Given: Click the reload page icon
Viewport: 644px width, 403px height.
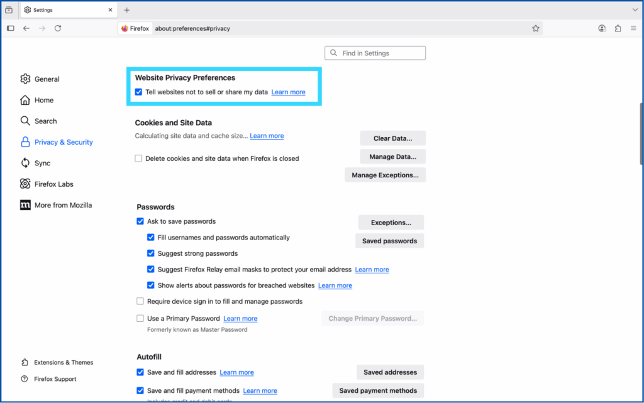Looking at the screenshot, I should tap(58, 28).
